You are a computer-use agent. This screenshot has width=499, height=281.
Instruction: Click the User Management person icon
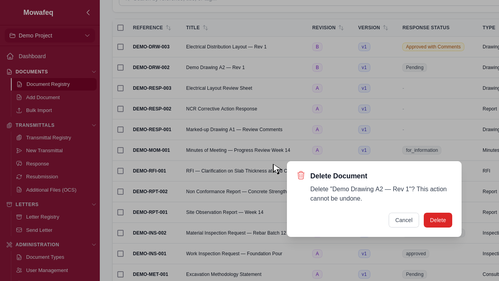pyautogui.click(x=18, y=270)
